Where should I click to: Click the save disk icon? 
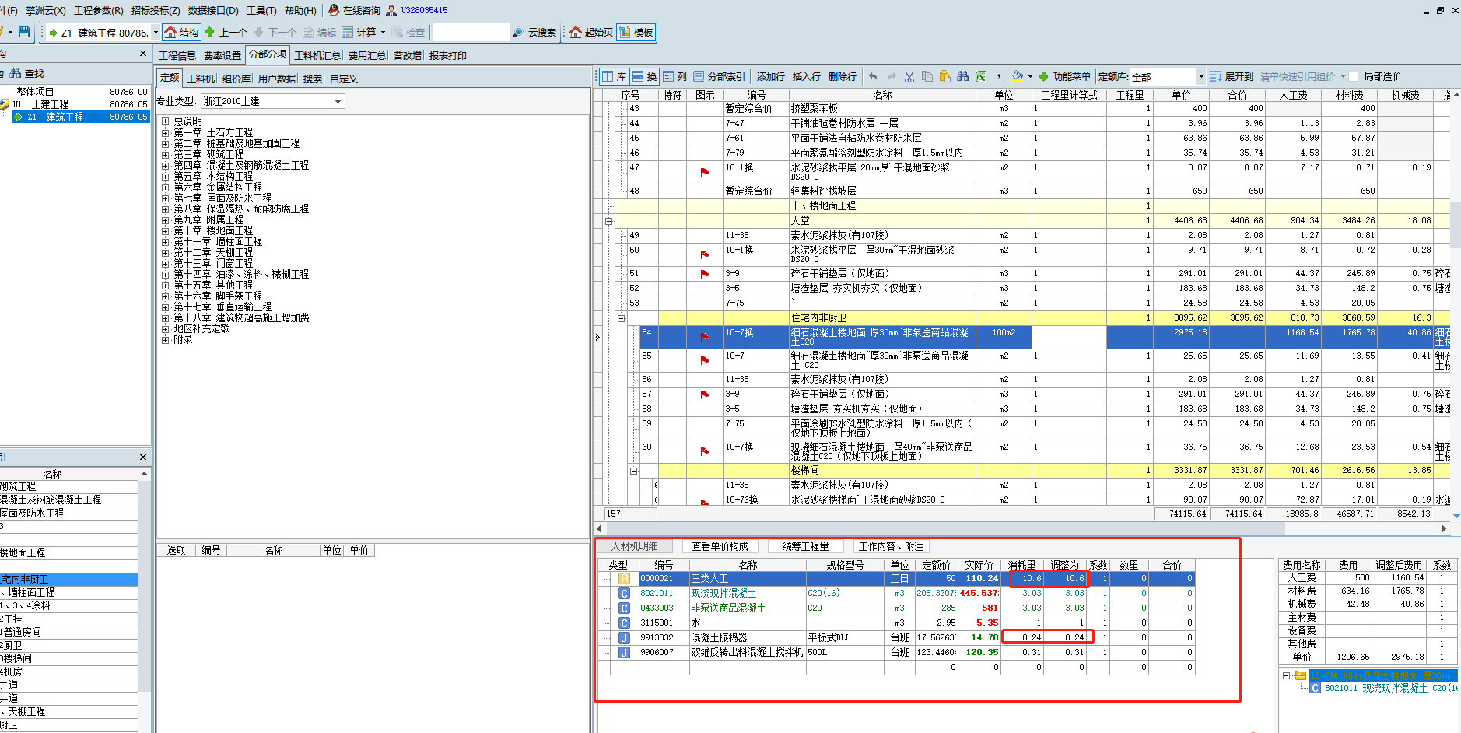pos(24,32)
